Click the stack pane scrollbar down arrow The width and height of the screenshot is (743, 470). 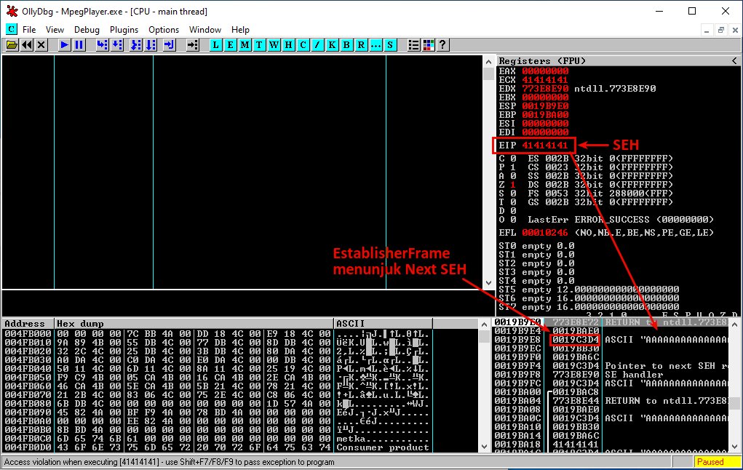734,446
